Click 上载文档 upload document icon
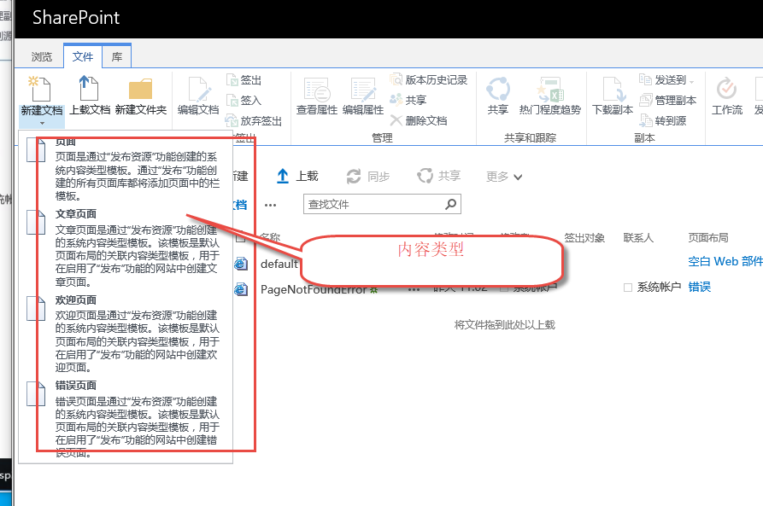This screenshot has width=763, height=506. click(x=89, y=89)
